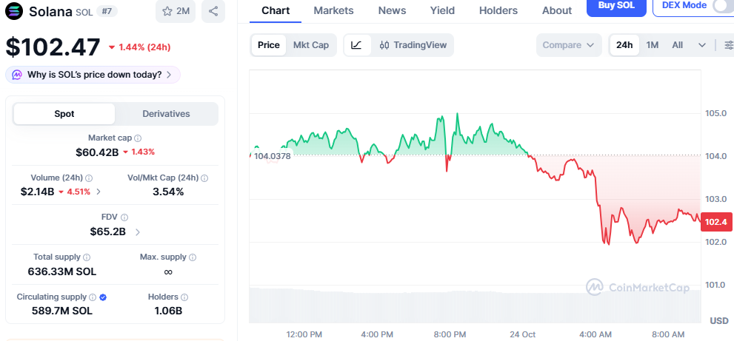734x341 pixels.
Task: Open the Markets tab
Action: click(334, 10)
